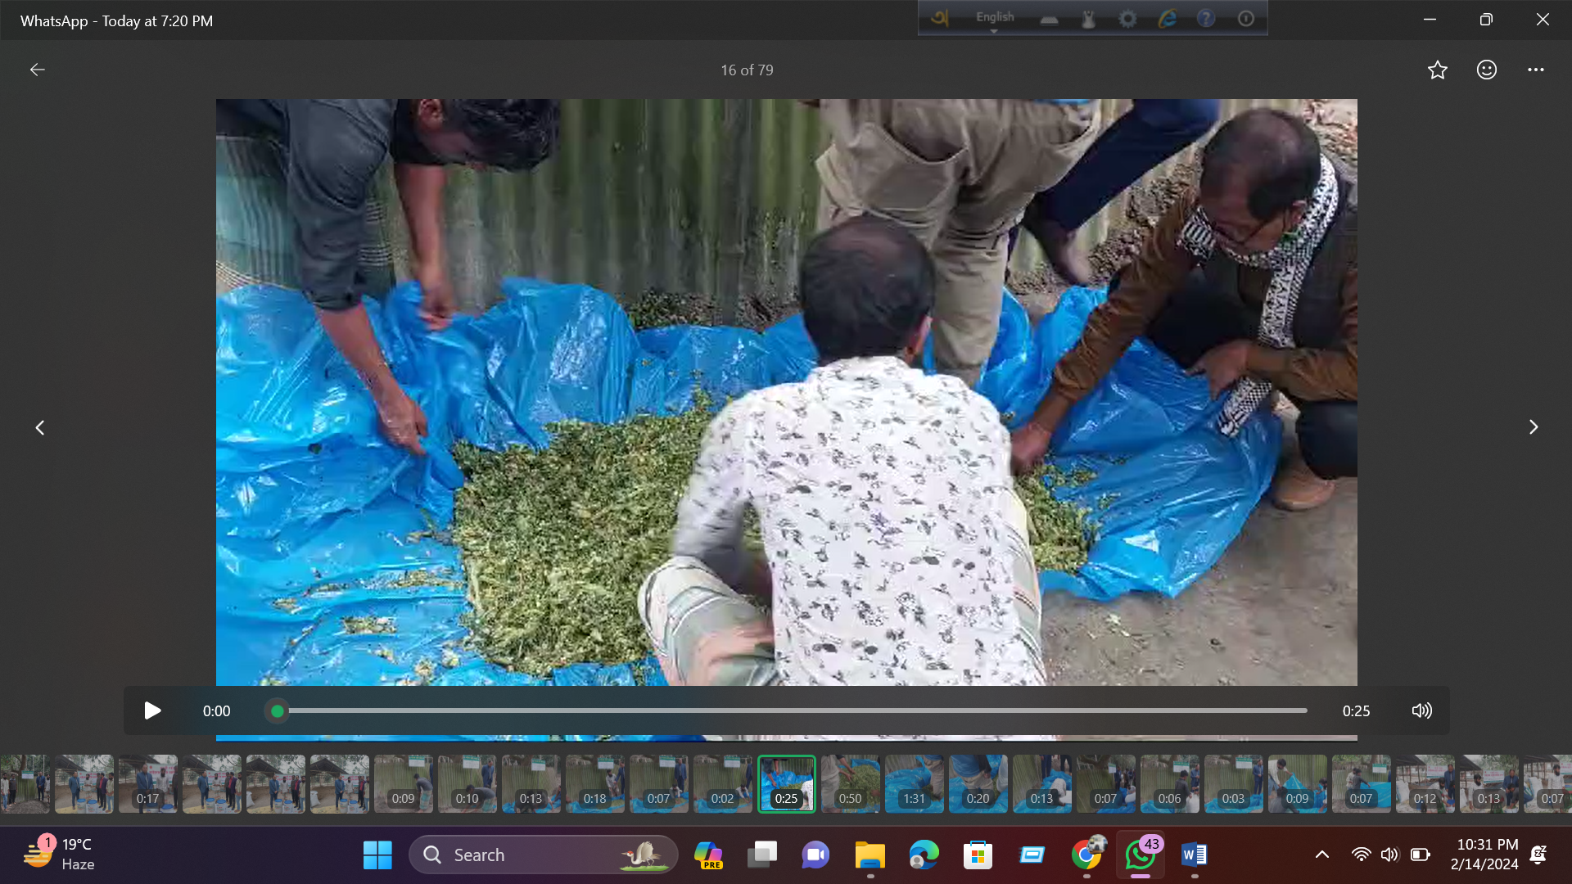Screen dimensions: 1572x884
Task: React with the emoji icon
Action: pyautogui.click(x=1487, y=70)
